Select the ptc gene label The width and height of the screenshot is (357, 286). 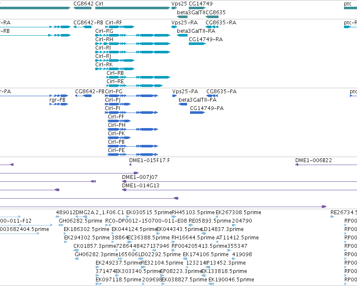click(x=348, y=4)
